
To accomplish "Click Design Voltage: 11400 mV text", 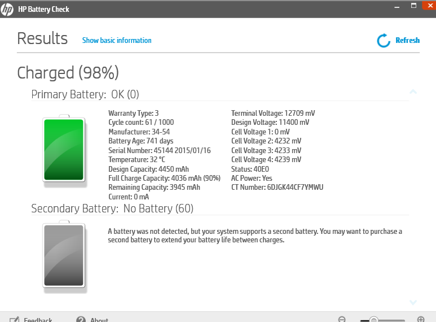I will [270, 122].
